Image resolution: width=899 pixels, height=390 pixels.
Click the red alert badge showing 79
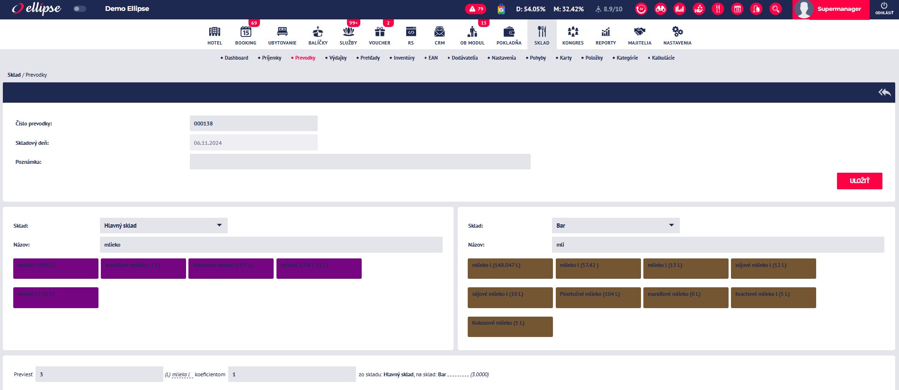click(476, 9)
